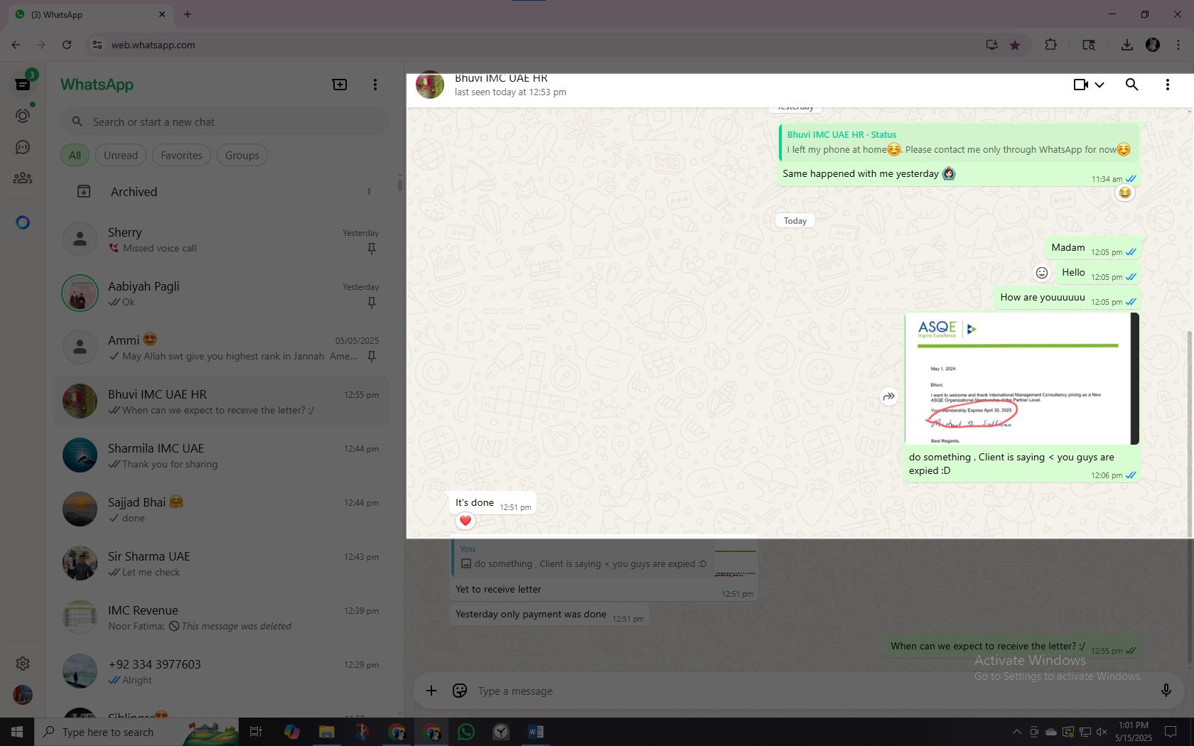Screen dimensions: 1194x746
Task: Click the Today date marker
Action: point(795,221)
